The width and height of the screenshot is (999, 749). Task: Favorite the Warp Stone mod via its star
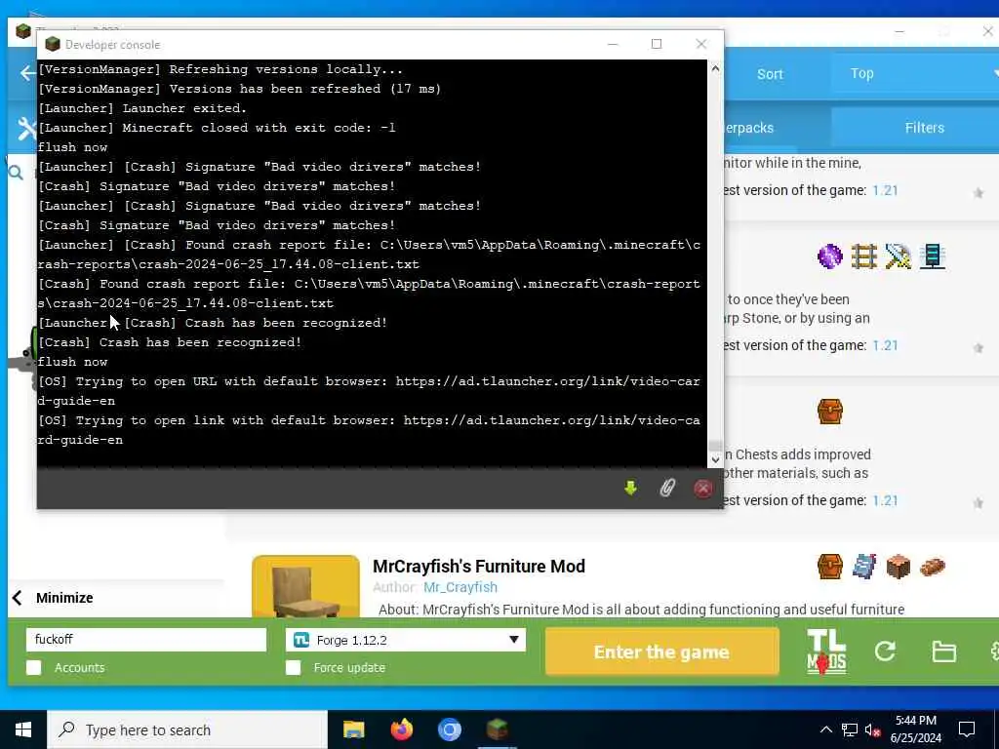point(978,348)
